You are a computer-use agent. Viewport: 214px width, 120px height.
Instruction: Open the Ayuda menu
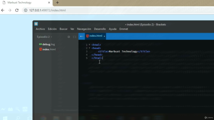(x=113, y=29)
